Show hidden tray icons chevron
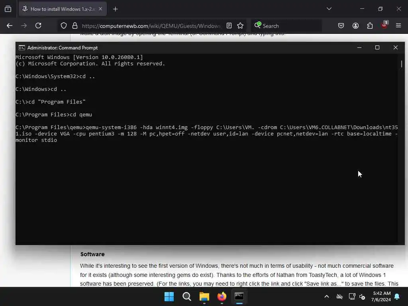Screen dimensions: 408x306 pos(327,296)
